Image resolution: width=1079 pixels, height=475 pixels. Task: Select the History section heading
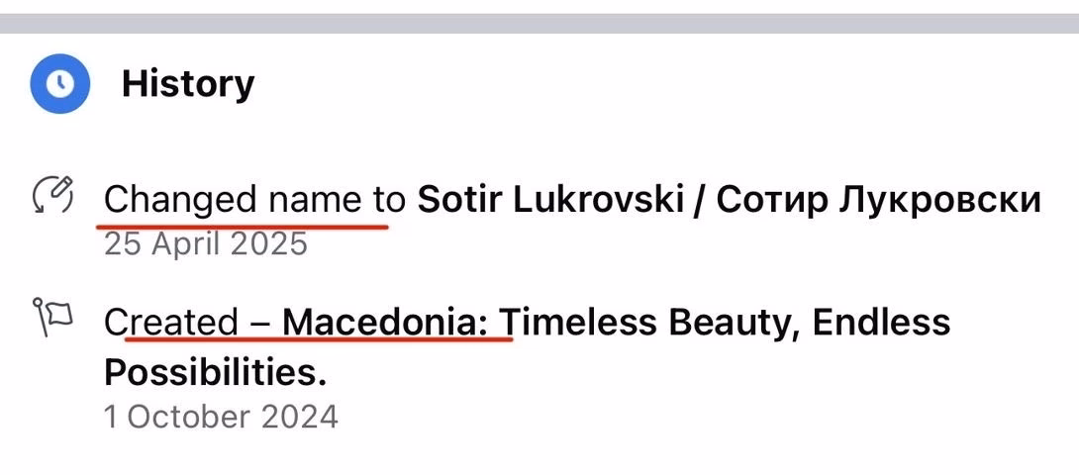(187, 83)
